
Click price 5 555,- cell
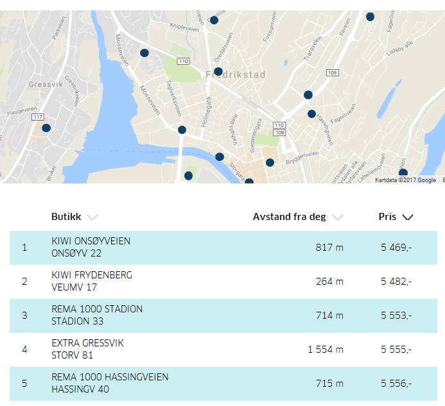[396, 350]
